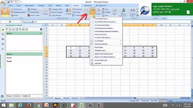Click the Copy Ranges icon
This screenshot has height=108, width=193.
click(50, 15)
